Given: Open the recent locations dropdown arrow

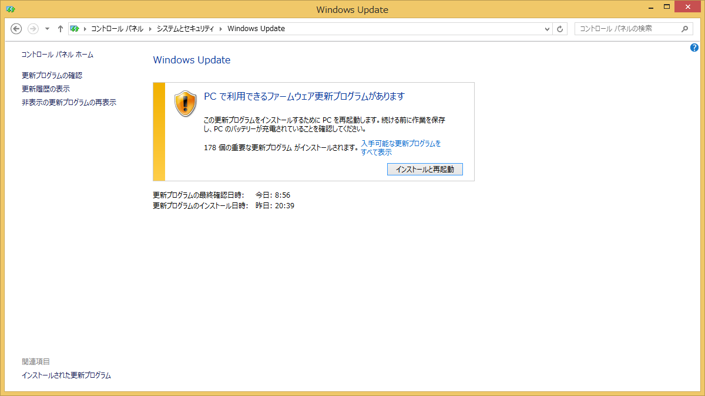Looking at the screenshot, I should [47, 29].
